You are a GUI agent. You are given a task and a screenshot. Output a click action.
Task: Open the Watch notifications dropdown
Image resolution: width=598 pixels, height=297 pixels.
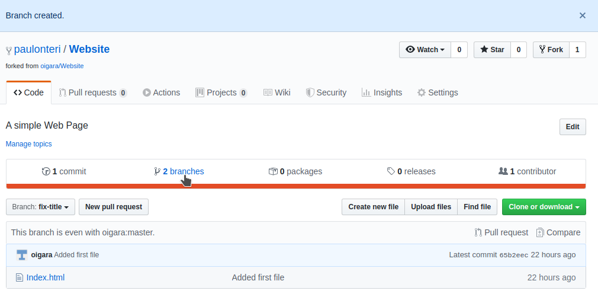(425, 50)
